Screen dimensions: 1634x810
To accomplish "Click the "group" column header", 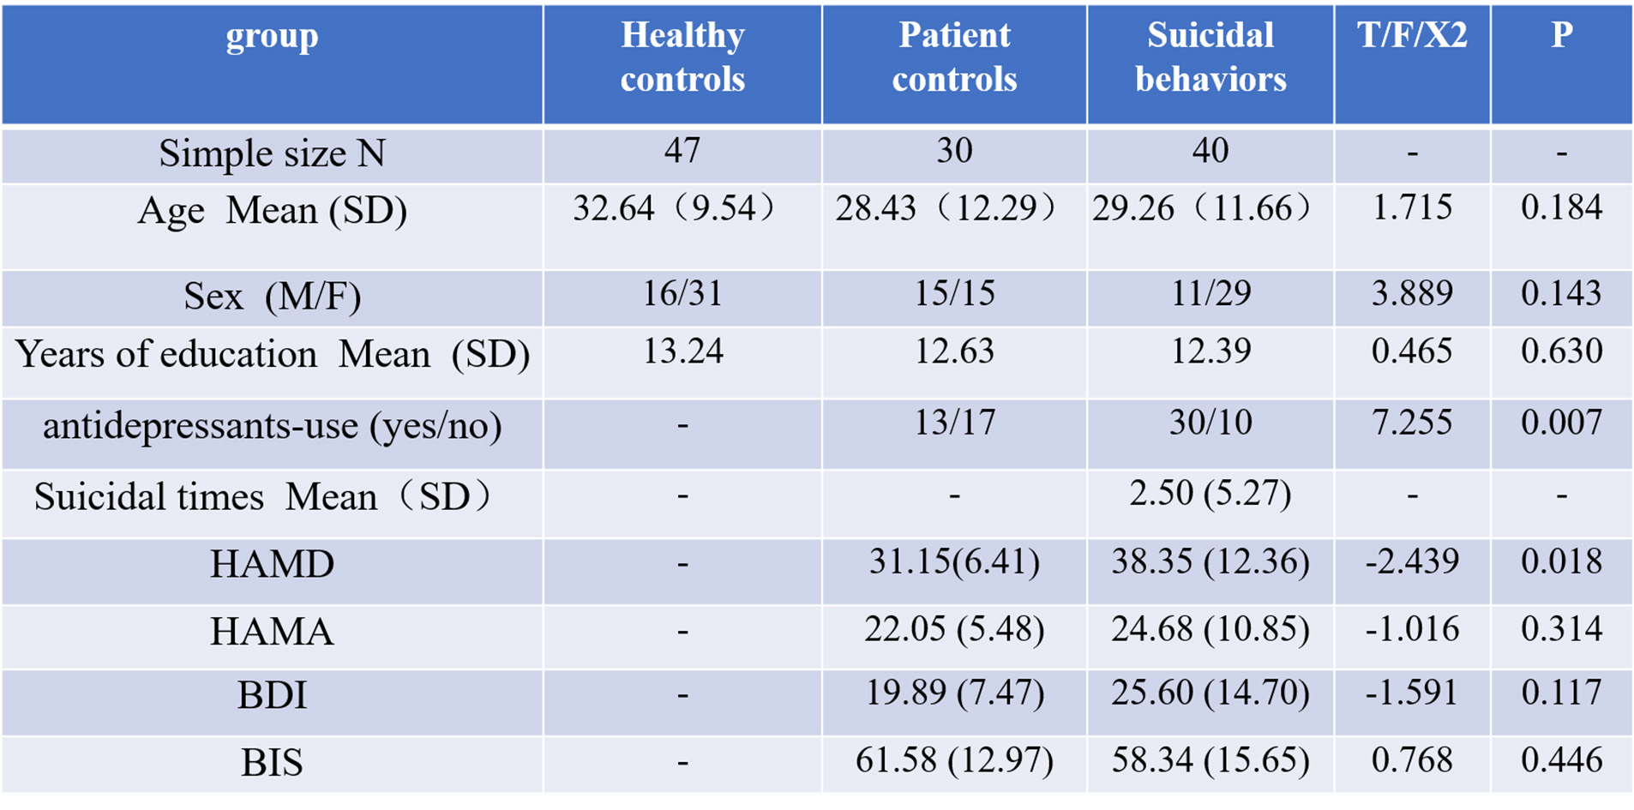I will coord(272,38).
